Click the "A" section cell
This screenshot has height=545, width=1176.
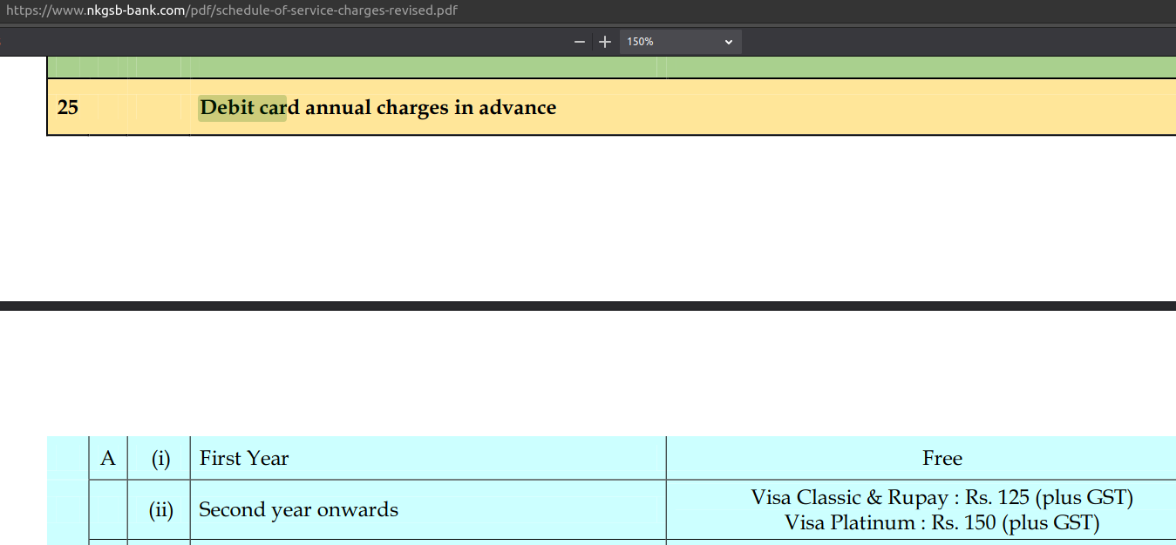click(108, 458)
